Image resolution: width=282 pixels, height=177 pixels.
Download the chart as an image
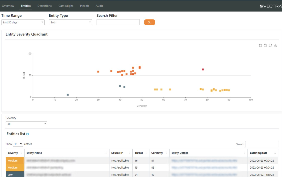tap(275, 46)
